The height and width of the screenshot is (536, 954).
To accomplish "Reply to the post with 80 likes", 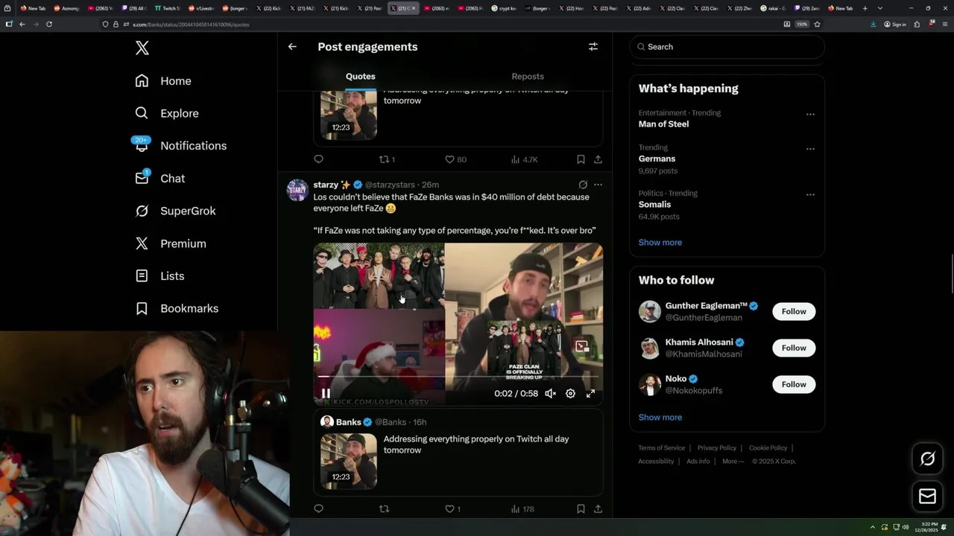I will pos(318,159).
